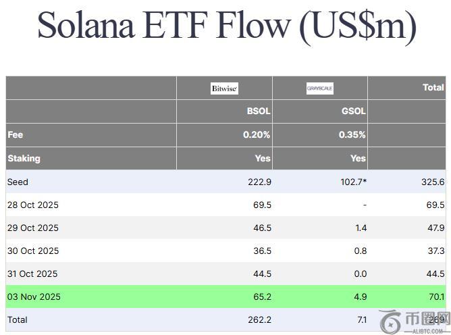451x335 pixels.
Task: Click the Bitwise logo in header
Action: point(224,88)
